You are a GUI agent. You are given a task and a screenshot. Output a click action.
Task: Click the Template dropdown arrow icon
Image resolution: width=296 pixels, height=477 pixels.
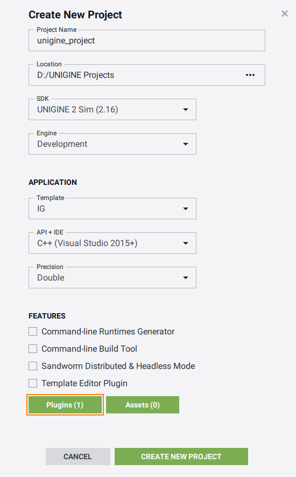pyautogui.click(x=185, y=209)
